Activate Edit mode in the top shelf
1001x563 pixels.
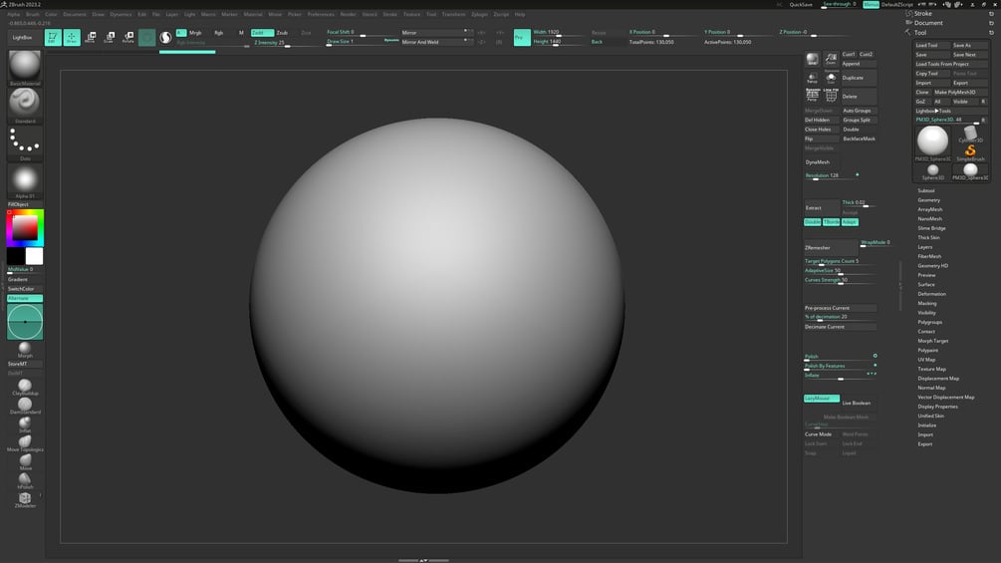click(x=53, y=37)
